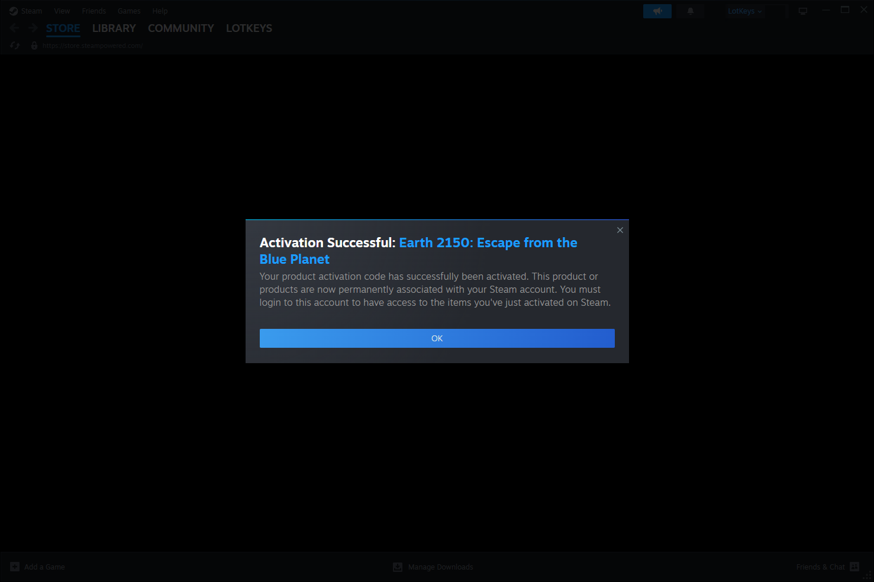Click the padlock security icon
The height and width of the screenshot is (582, 874).
34,46
